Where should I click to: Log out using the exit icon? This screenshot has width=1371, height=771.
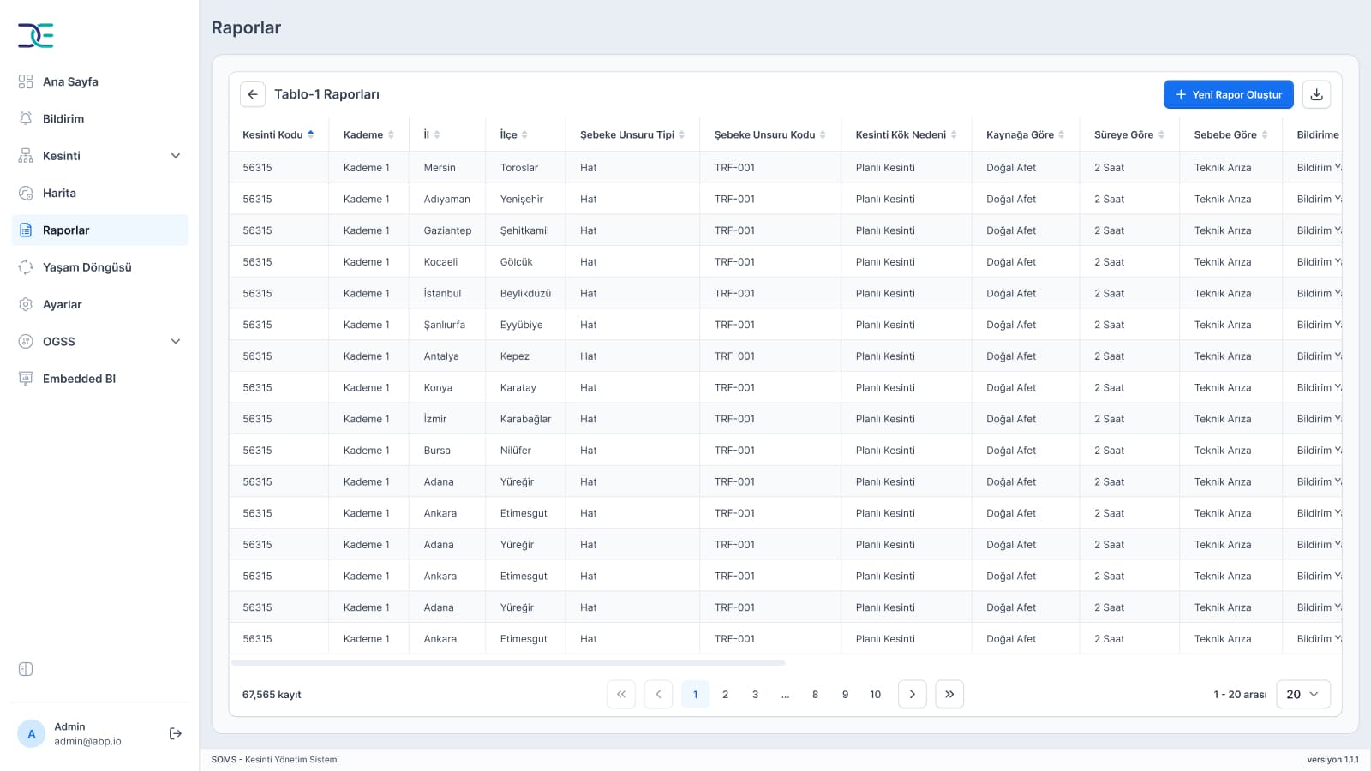click(176, 733)
